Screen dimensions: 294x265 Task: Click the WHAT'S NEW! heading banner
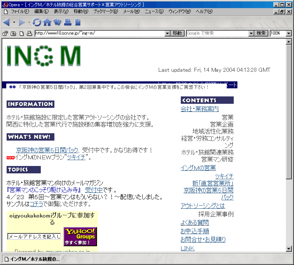pos(31,137)
